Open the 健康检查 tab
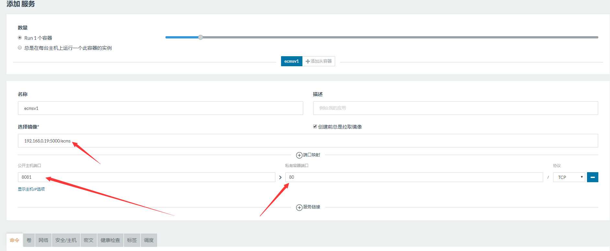Viewport: 610px width, 251px height. (x=110, y=240)
